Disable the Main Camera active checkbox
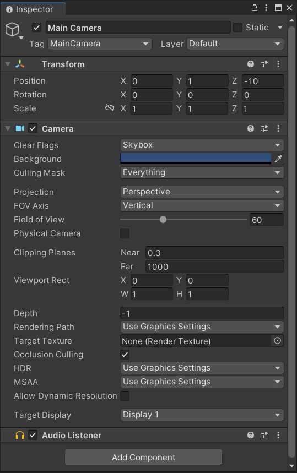297x473 pixels. 36,28
